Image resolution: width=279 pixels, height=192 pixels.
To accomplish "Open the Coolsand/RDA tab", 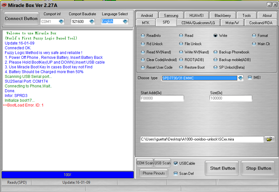I will pos(261,23).
